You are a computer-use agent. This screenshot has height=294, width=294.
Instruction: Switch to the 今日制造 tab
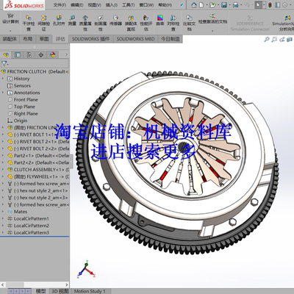click(171, 39)
